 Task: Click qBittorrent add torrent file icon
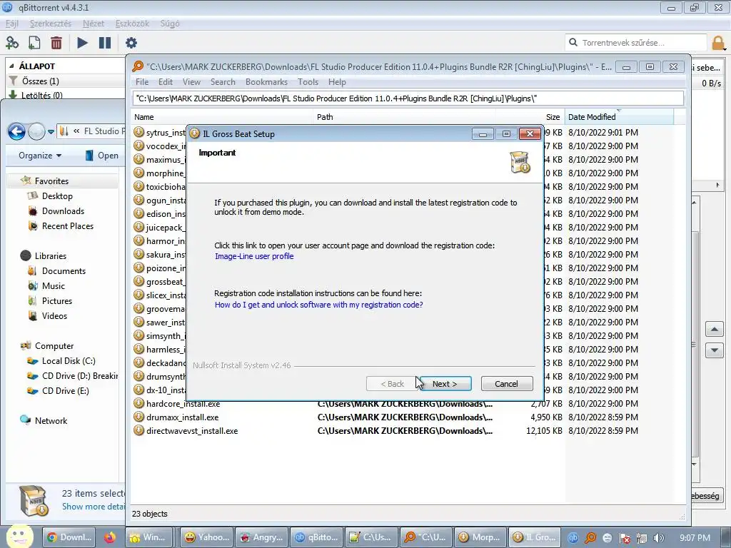click(34, 43)
